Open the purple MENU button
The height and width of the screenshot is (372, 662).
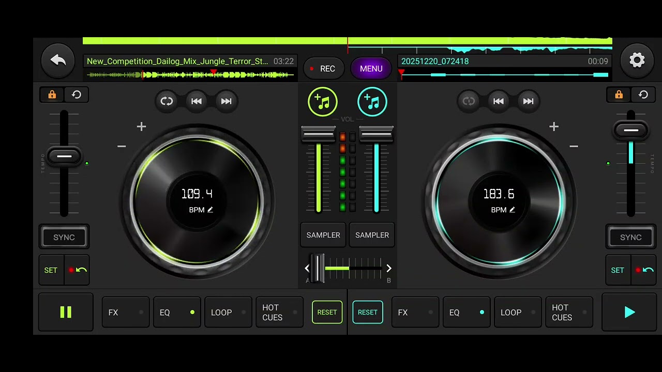pos(371,69)
